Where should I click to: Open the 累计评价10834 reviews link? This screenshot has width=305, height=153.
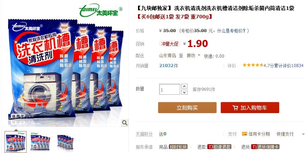click(x=289, y=66)
